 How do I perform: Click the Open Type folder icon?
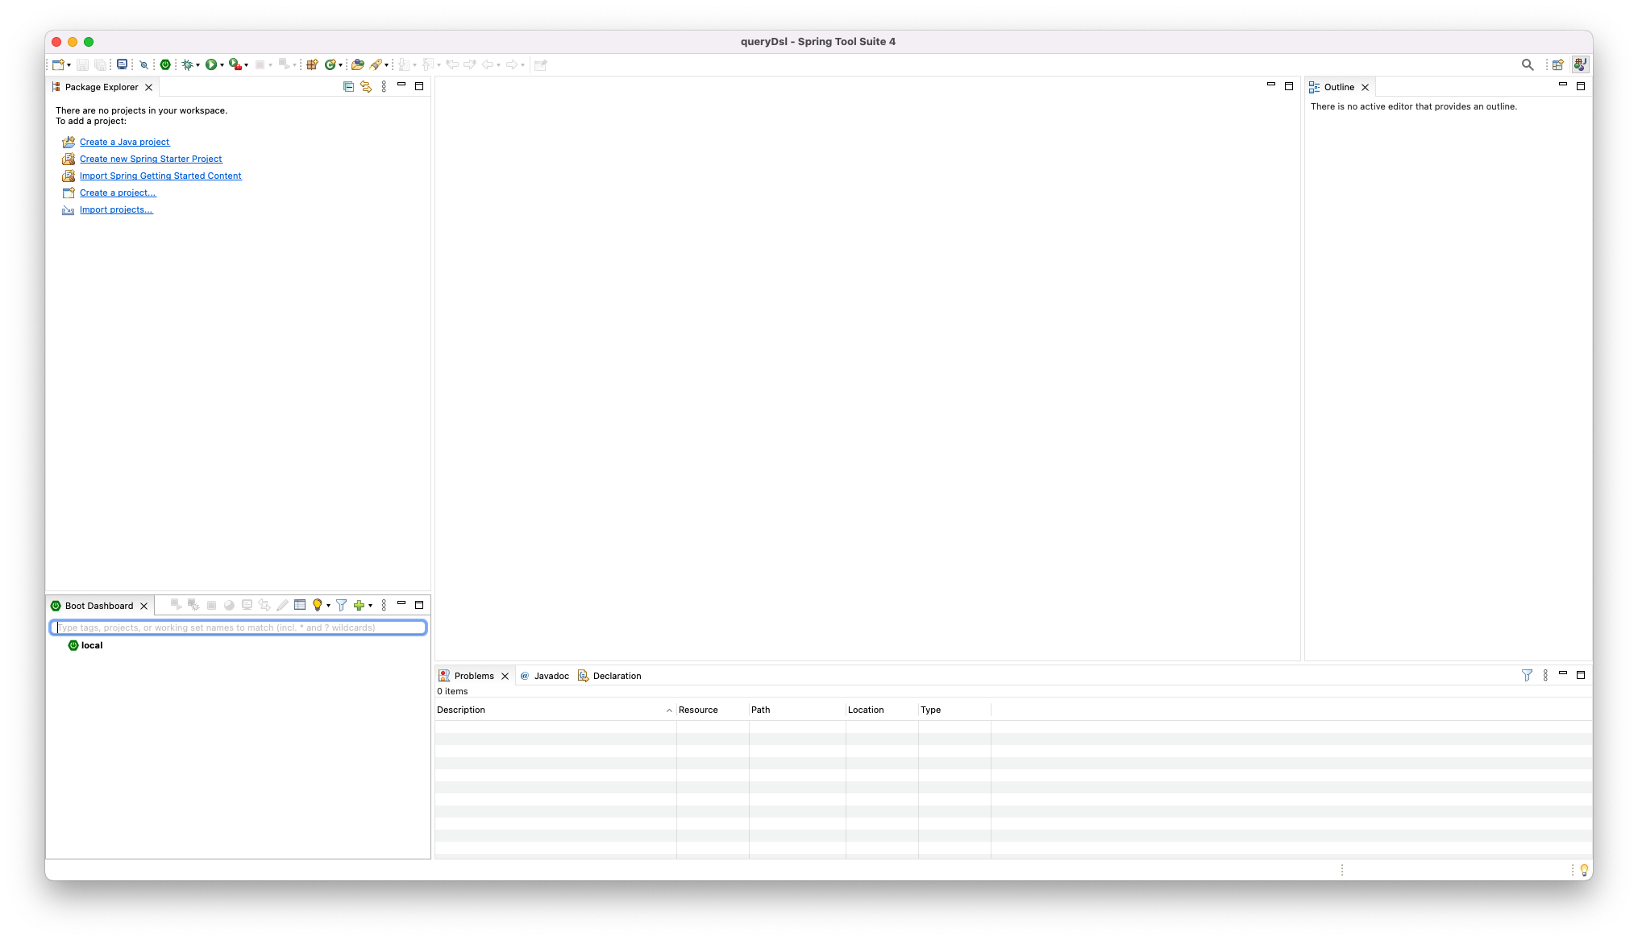click(357, 64)
